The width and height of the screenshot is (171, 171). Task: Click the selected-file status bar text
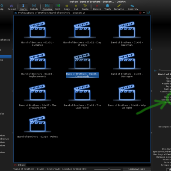coord(50,169)
